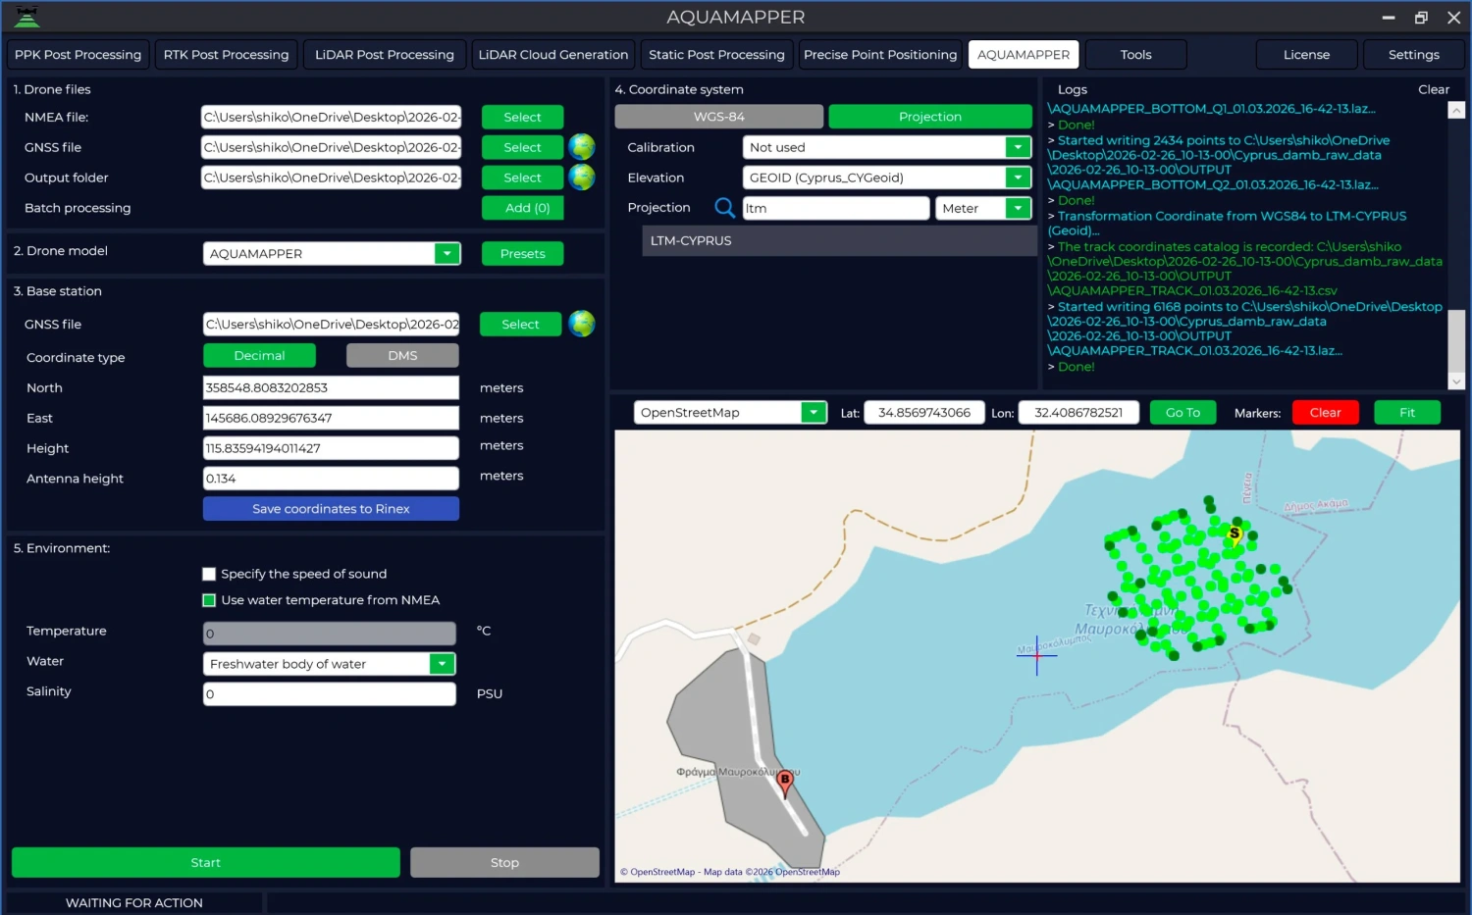Click the East coordinate input field
1472x915 pixels.
click(331, 418)
